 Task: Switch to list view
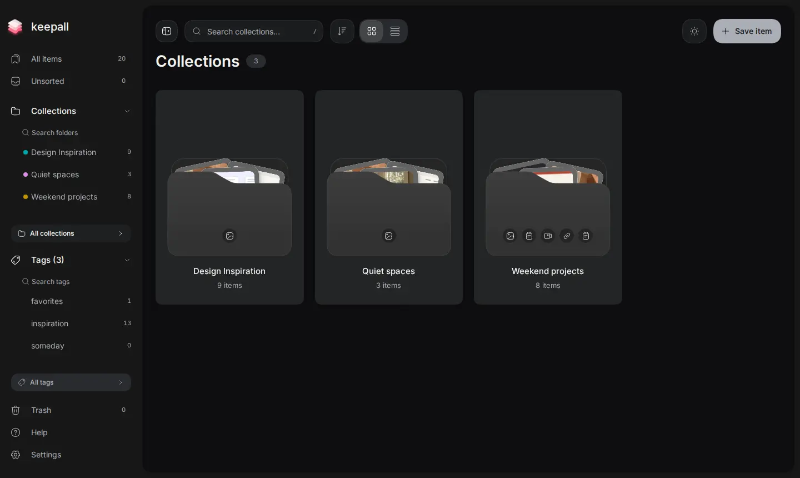point(395,31)
